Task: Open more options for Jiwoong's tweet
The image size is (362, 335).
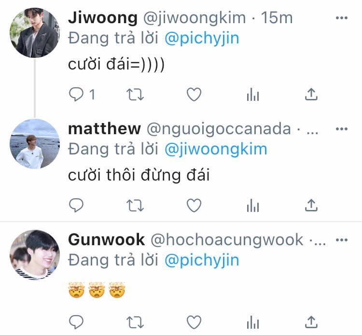Action: (x=342, y=18)
